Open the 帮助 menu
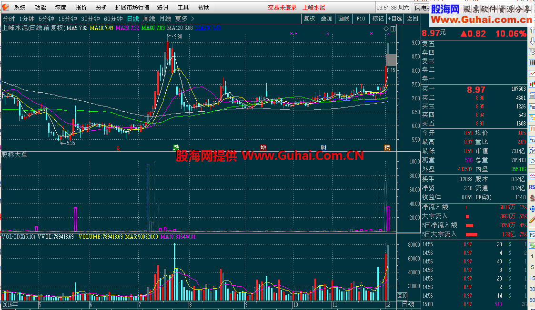 coord(204,7)
